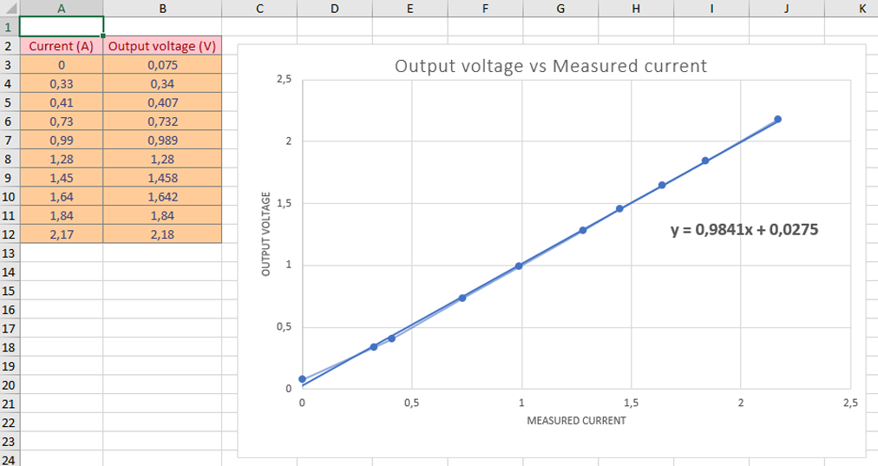Select the trendline equation label

click(x=744, y=230)
